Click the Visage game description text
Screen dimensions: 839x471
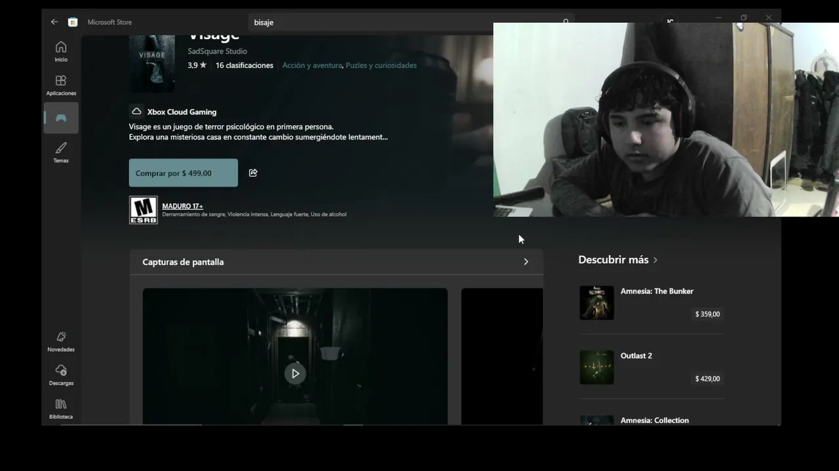point(258,132)
